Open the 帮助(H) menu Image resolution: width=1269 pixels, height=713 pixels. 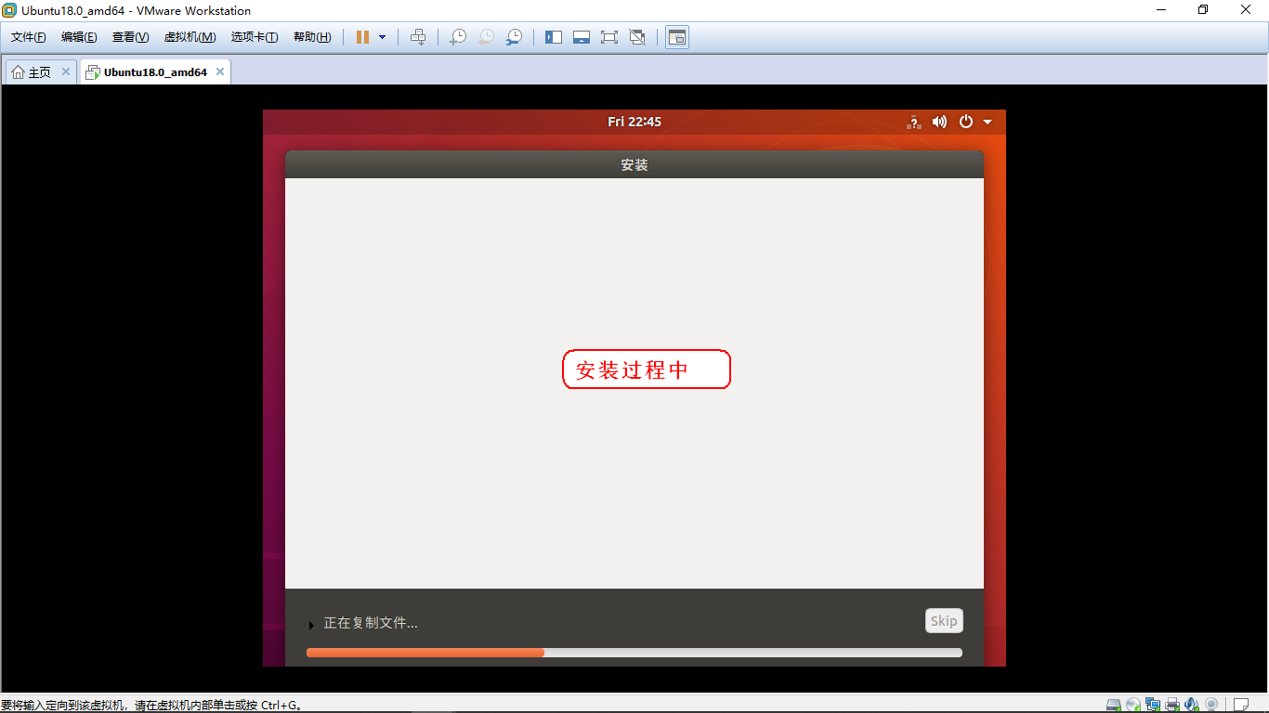(312, 37)
